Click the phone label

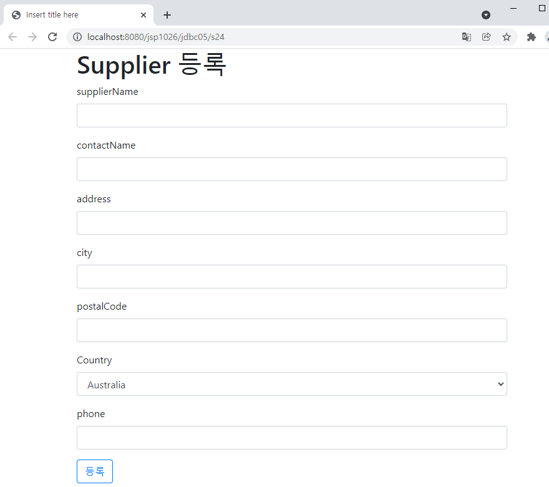[x=91, y=414]
